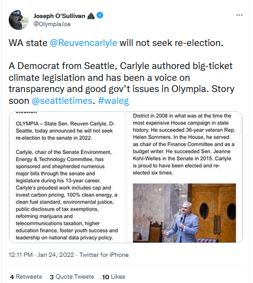Click scrollbar in right attachment image
This screenshot has height=283, width=253.
241,125
